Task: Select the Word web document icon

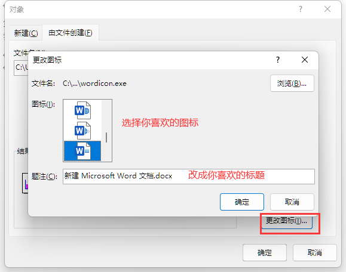Action: [82, 110]
